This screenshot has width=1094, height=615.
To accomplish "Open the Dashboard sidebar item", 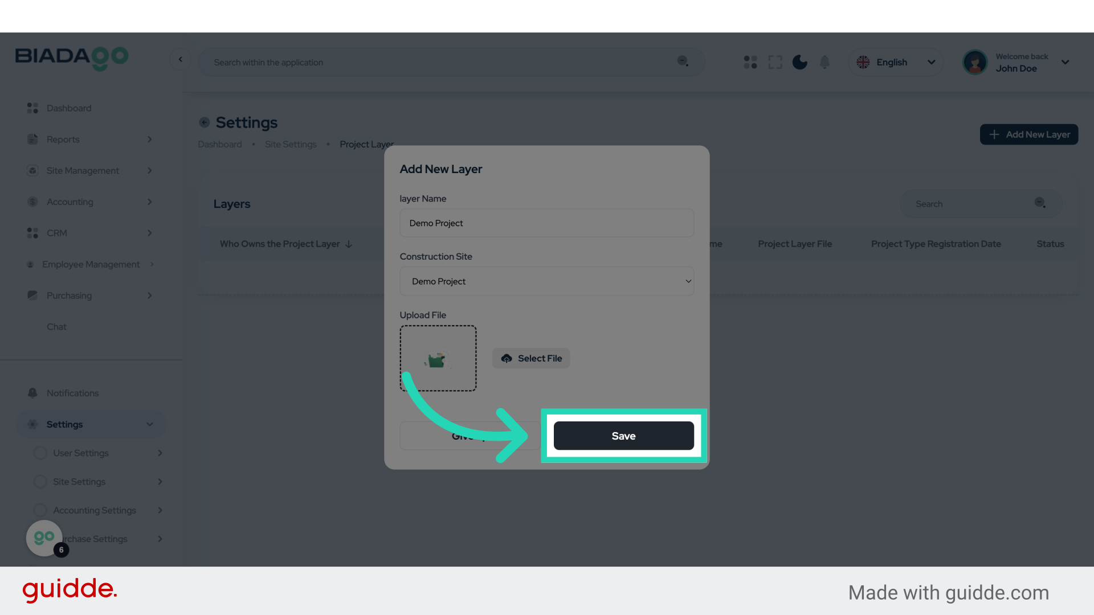I will coord(69,108).
